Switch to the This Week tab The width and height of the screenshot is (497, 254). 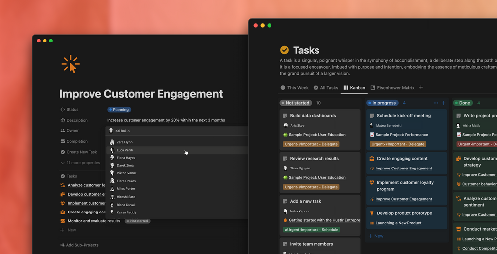point(294,88)
